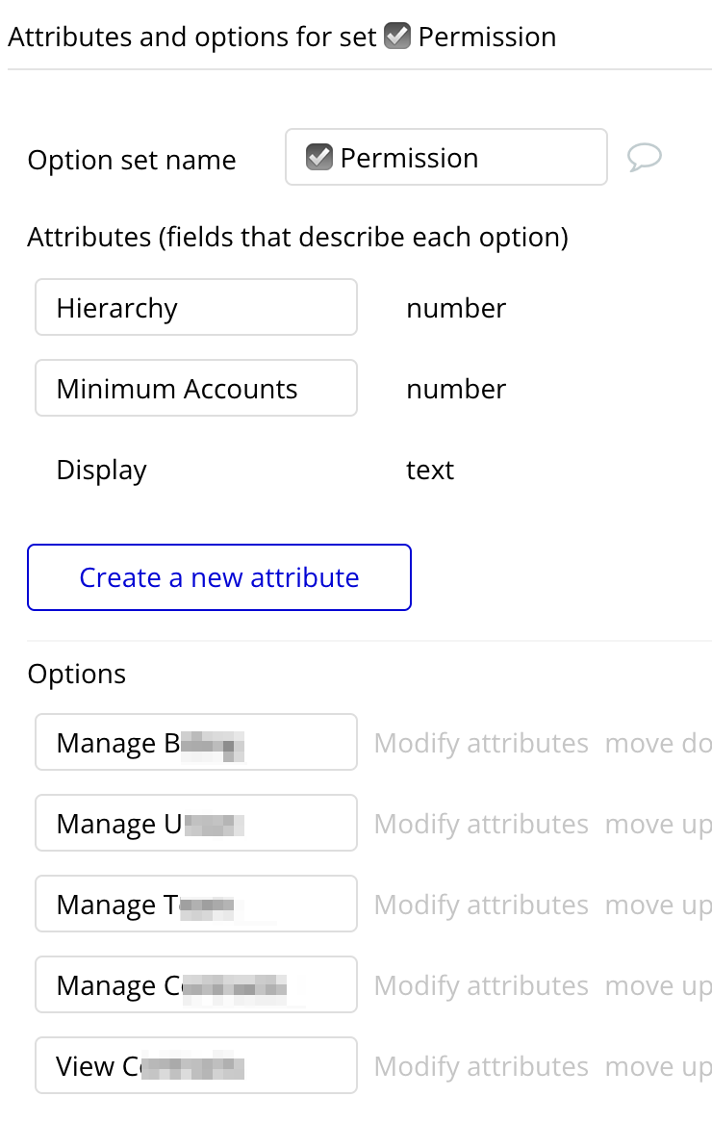712x1122 pixels.
Task: Open Modify attributes for Manage U option
Action: coord(481,824)
